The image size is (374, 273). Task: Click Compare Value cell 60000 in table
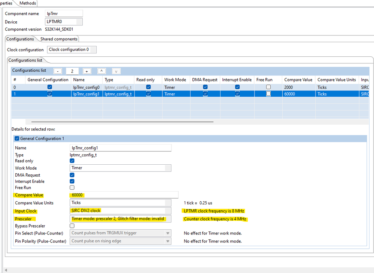tap(299, 94)
